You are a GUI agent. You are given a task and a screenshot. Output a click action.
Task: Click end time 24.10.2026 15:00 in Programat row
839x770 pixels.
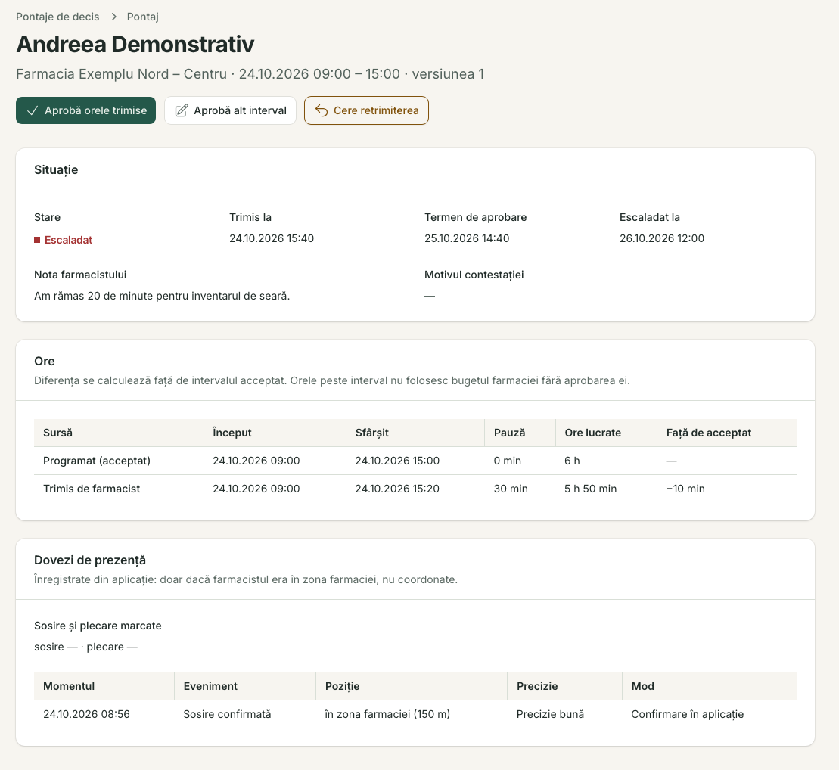(398, 461)
